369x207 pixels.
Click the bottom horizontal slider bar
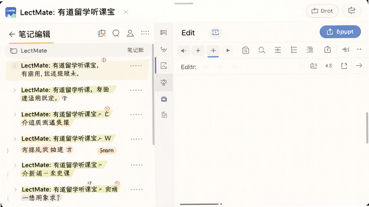click(x=200, y=204)
